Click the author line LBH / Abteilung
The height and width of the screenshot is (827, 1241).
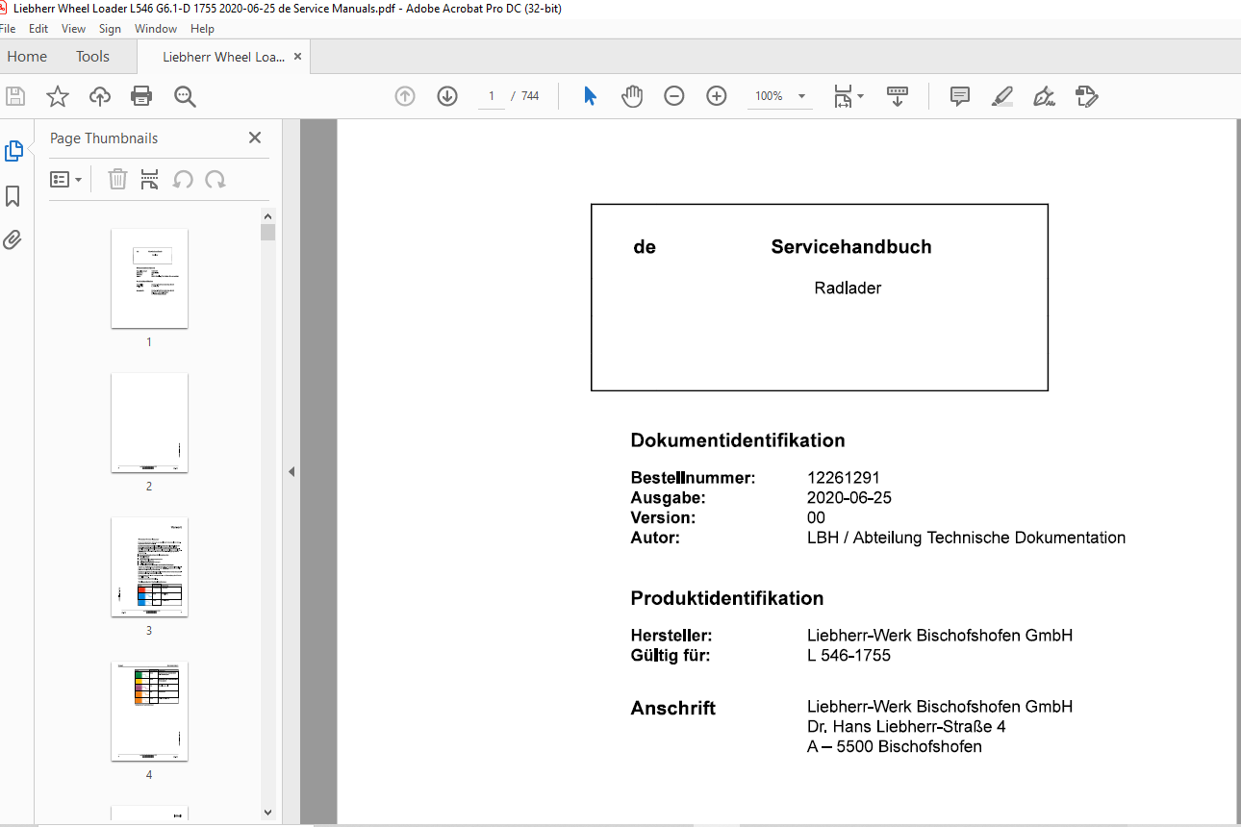[x=966, y=538]
